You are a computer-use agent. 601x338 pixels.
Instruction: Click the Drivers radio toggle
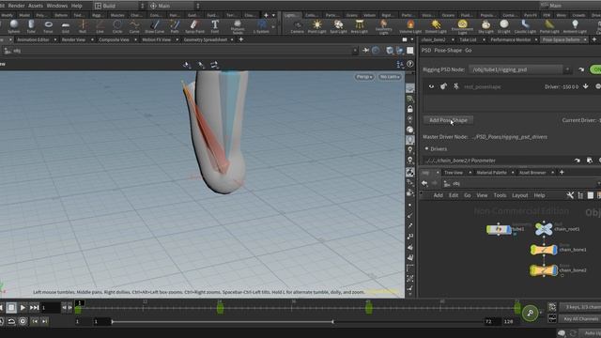[x=426, y=148]
